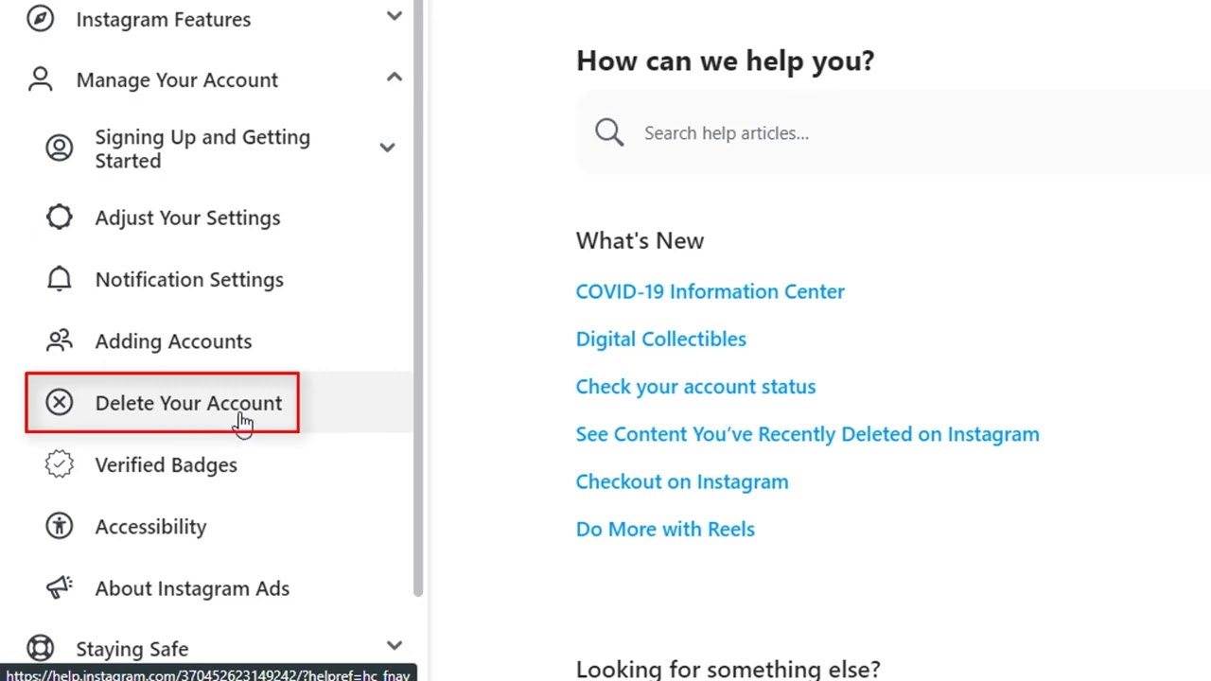Open Accessibility help topic

[150, 527]
